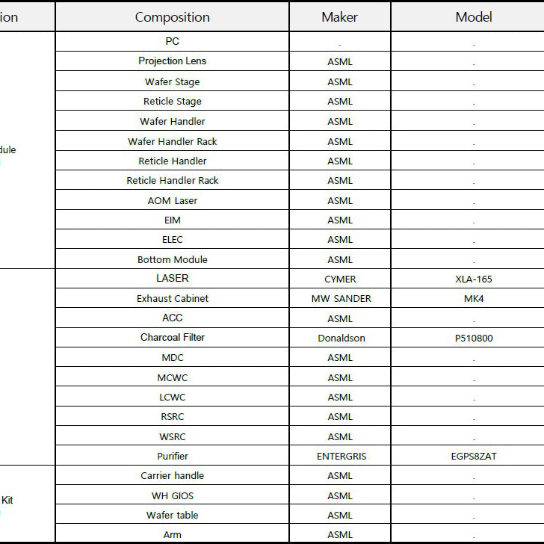
Task: Select the EGPS8ZAT model cell
Action: tap(474, 456)
